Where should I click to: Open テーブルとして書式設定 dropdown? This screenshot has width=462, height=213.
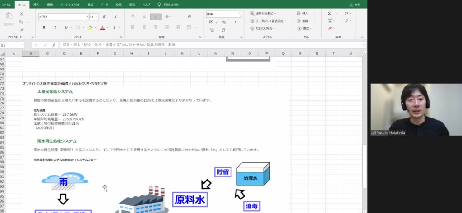pyautogui.click(x=268, y=21)
